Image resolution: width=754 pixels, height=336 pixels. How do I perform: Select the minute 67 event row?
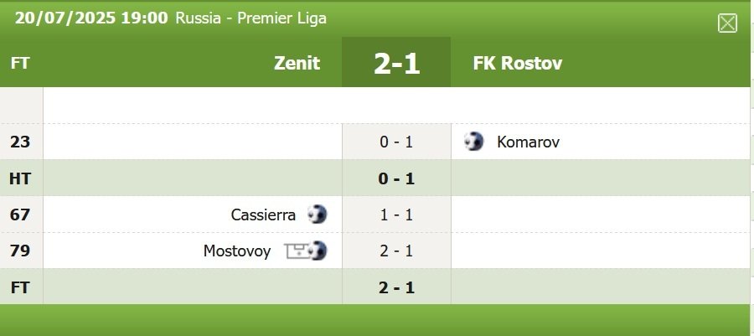(x=20, y=215)
